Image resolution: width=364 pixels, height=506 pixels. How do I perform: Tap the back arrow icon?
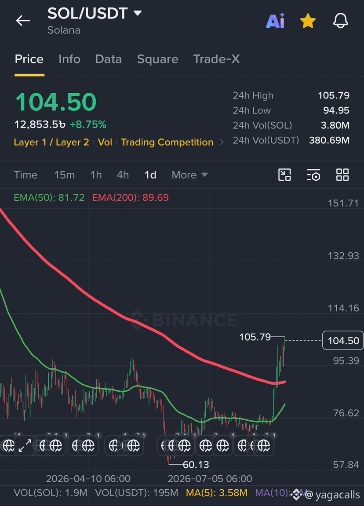[x=23, y=21]
